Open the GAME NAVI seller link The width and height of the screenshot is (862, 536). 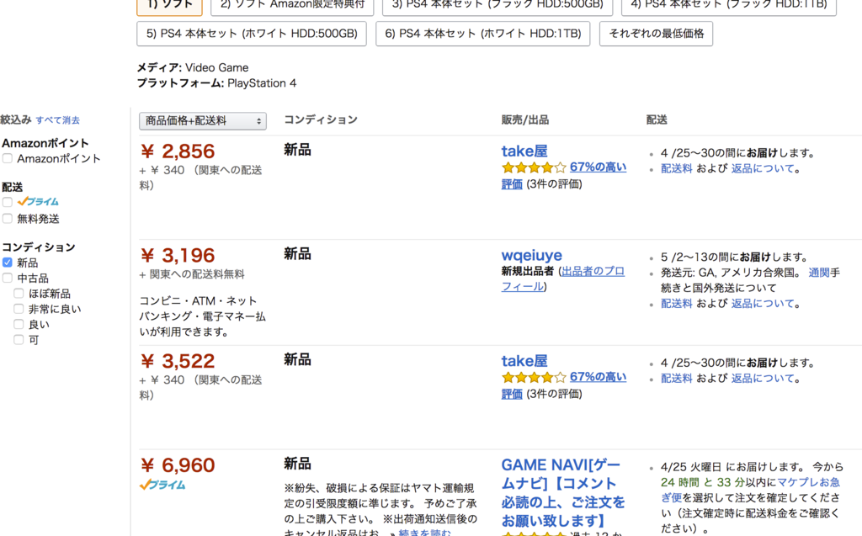point(563,492)
